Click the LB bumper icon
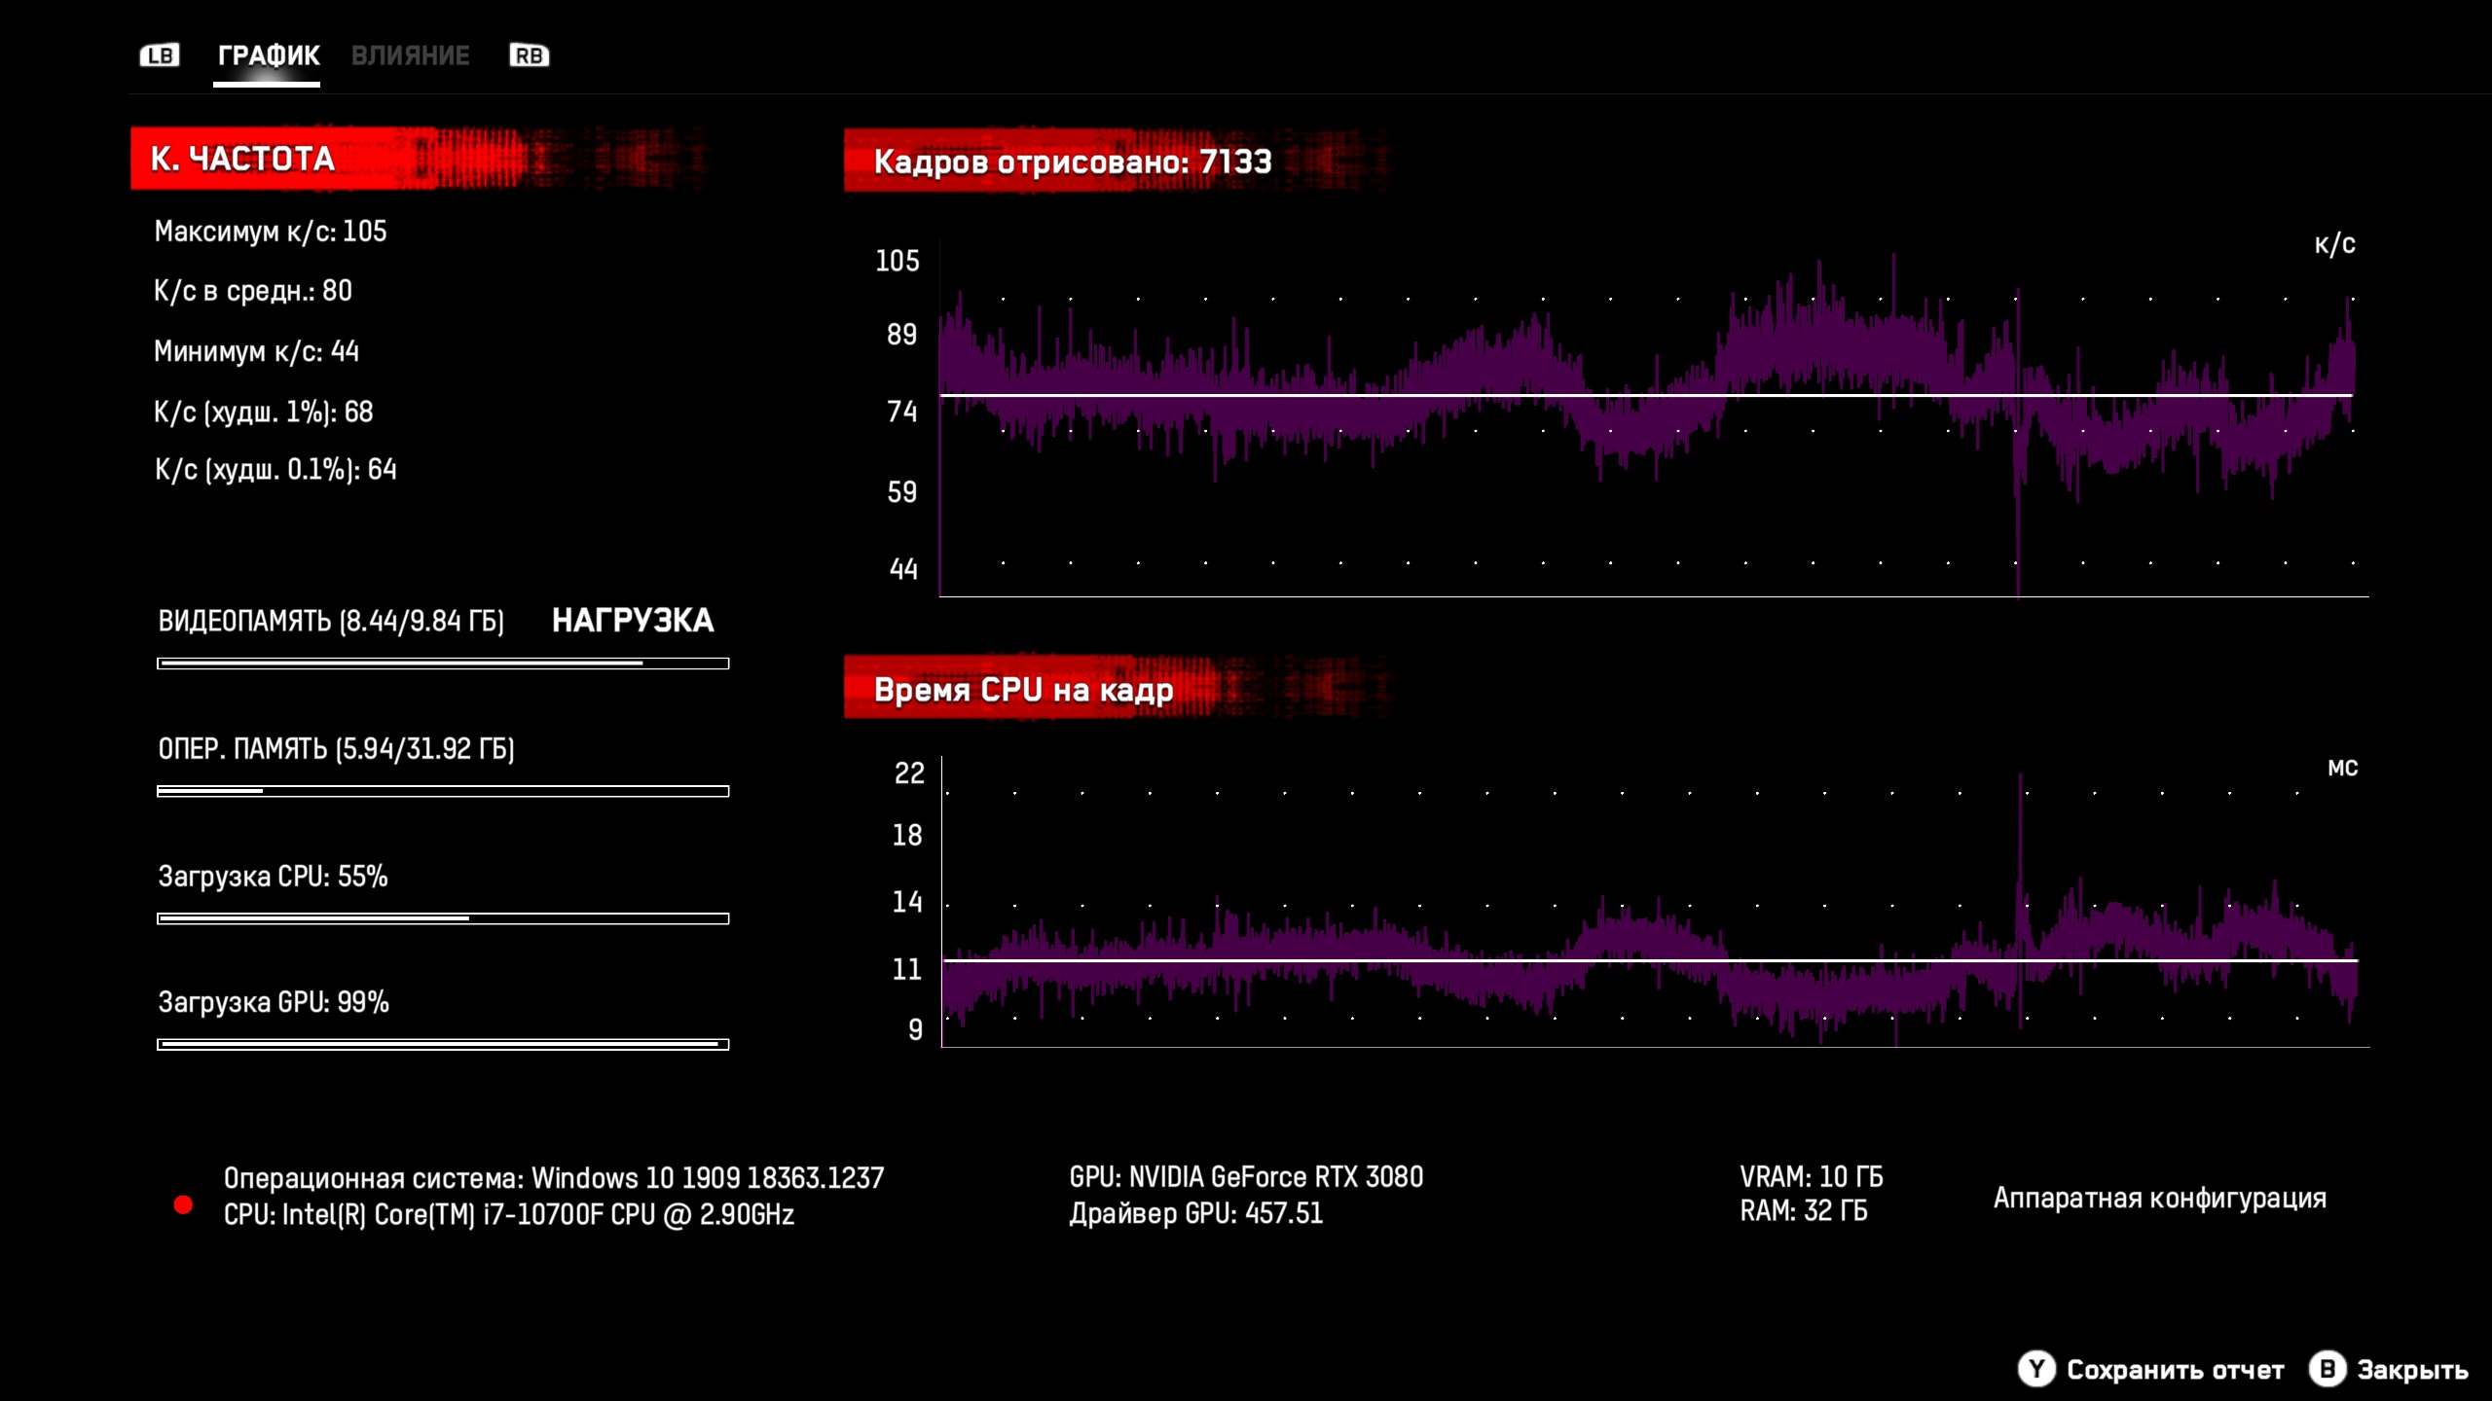Screen dimensions: 2492x1401 160,55
